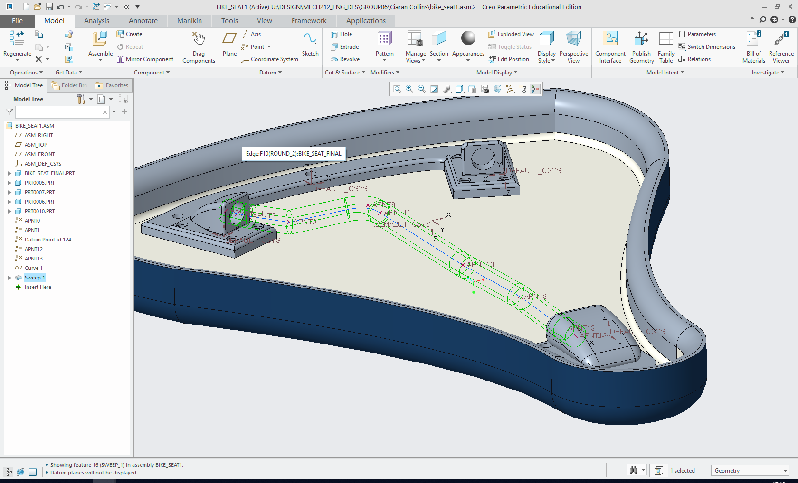Toggle datum display filters in graphics toolbar
The height and width of the screenshot is (483, 798).
tap(510, 89)
